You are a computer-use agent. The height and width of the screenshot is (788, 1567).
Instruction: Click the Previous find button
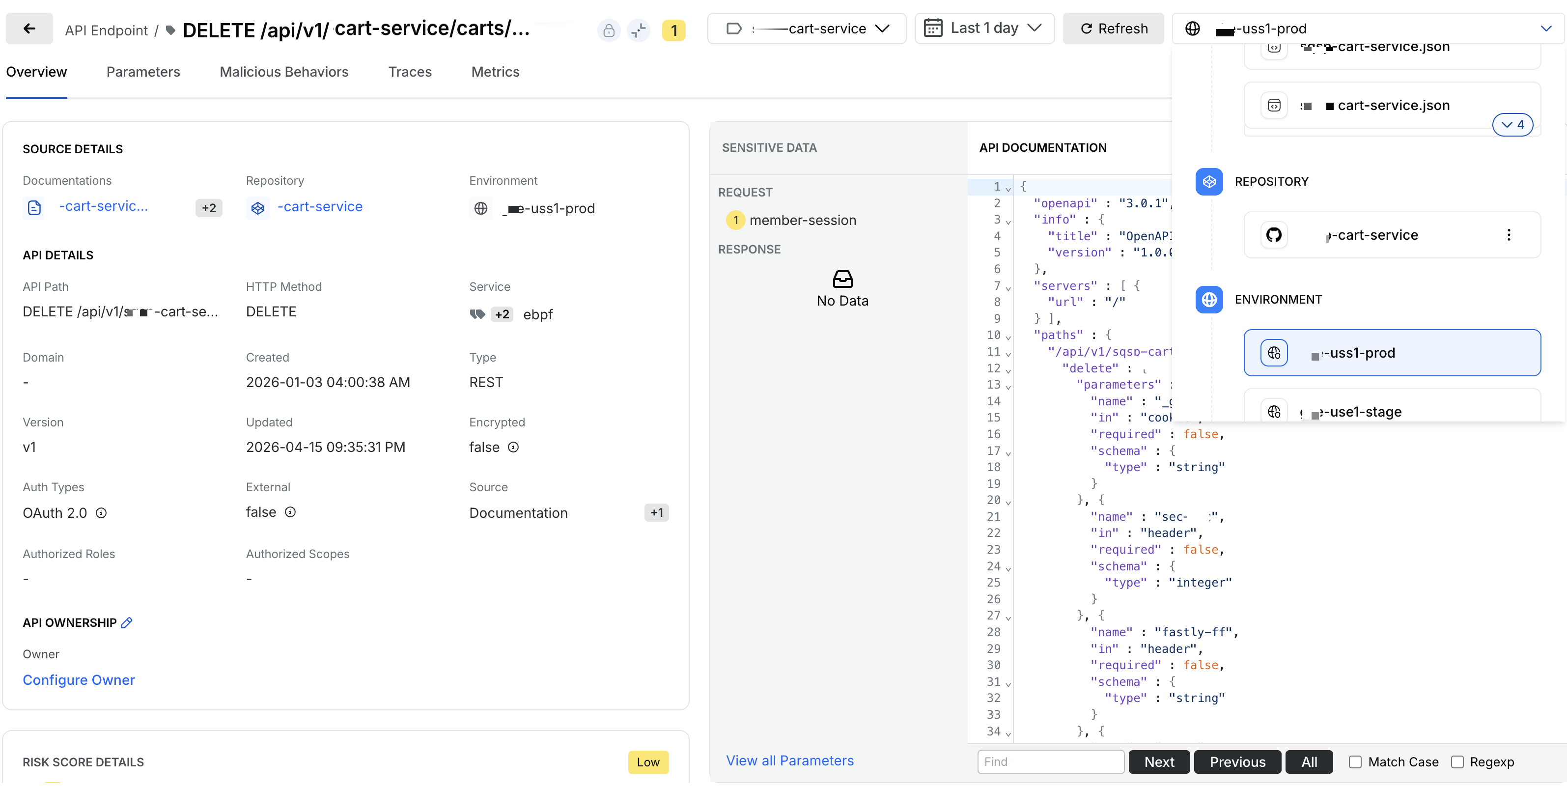coord(1237,762)
